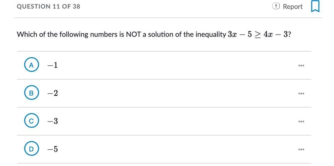Select answer choice A circle

31,65
